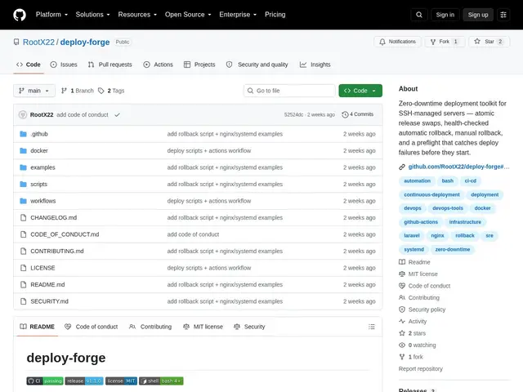Click the Notifications bell button
Viewport: 523px width, 392px height.
pyautogui.click(x=397, y=42)
